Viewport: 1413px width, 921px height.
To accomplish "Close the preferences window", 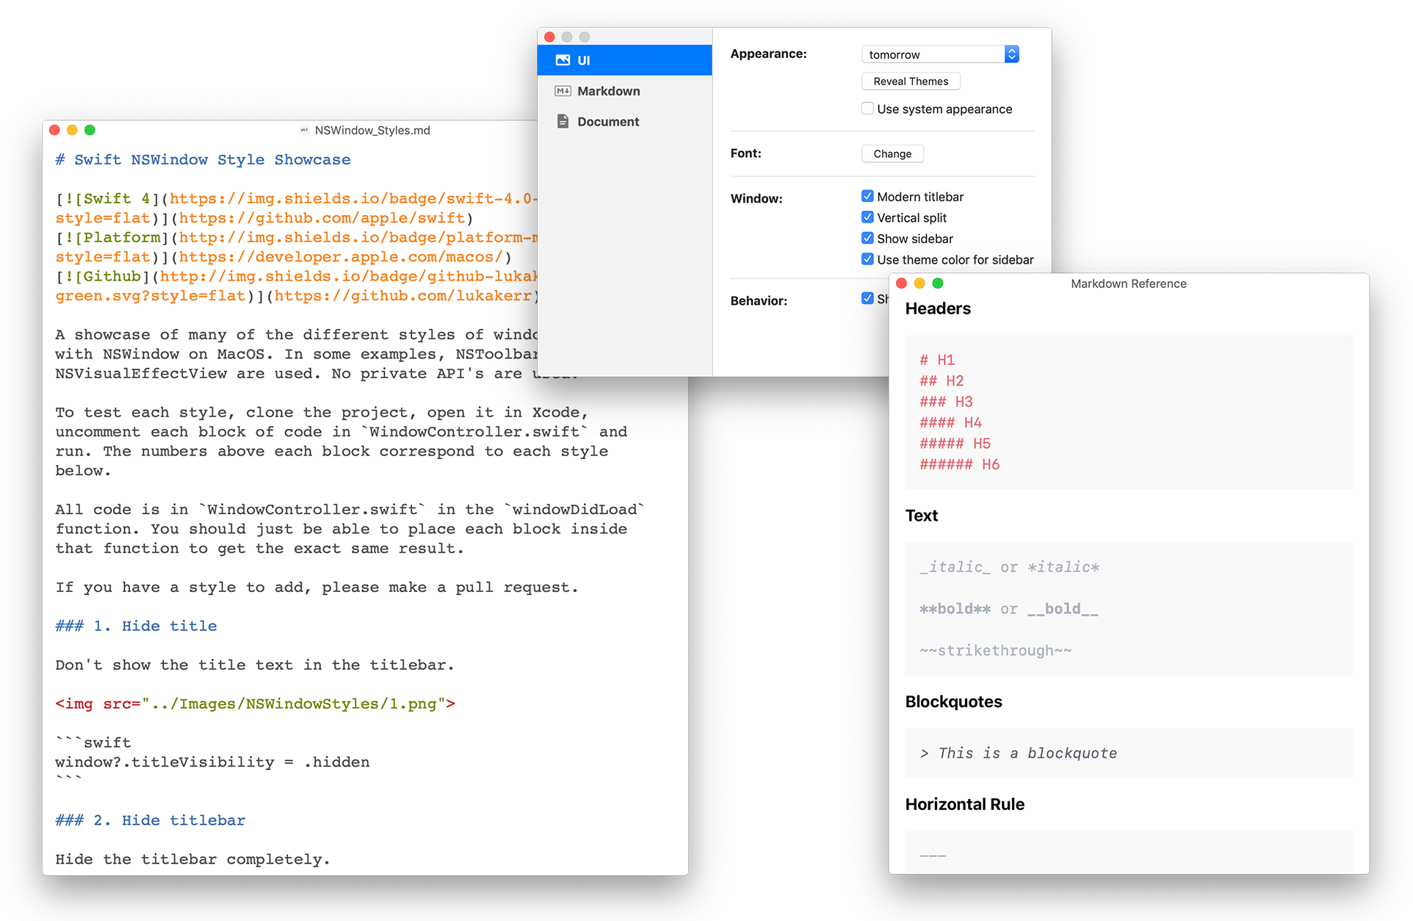I will click(x=549, y=37).
